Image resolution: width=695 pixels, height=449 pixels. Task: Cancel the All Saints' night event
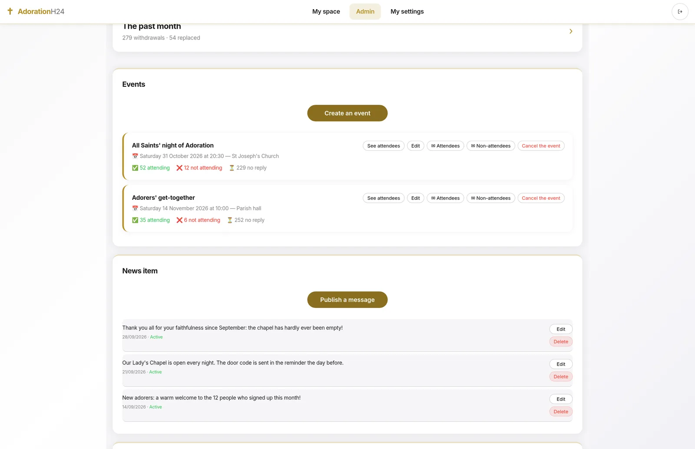[541, 146]
